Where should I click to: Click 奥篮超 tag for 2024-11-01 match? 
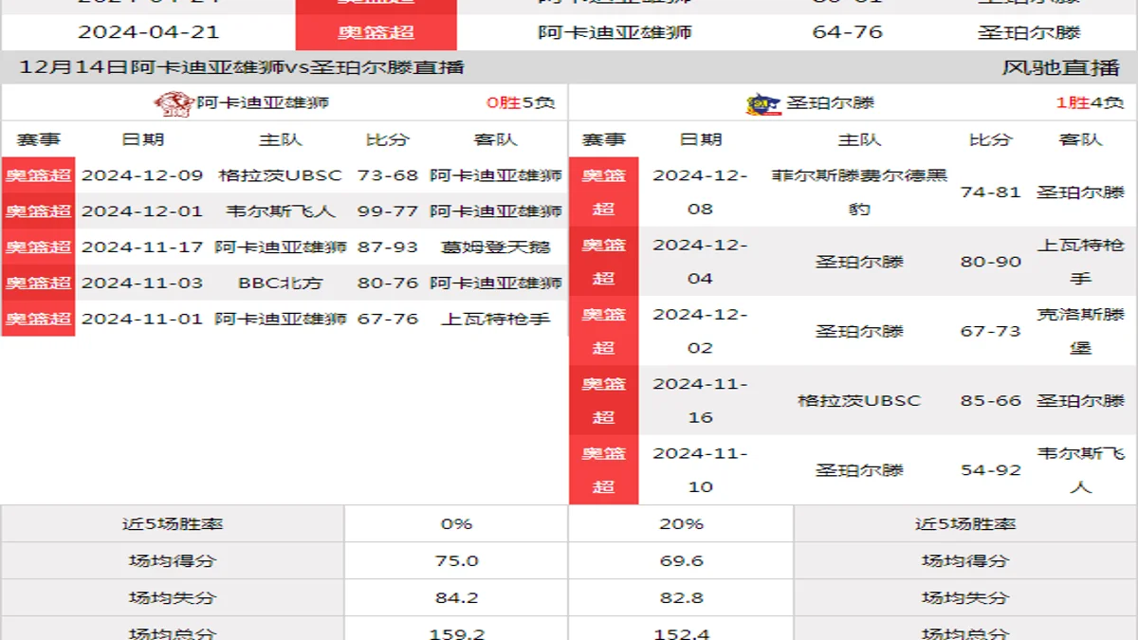click(38, 319)
